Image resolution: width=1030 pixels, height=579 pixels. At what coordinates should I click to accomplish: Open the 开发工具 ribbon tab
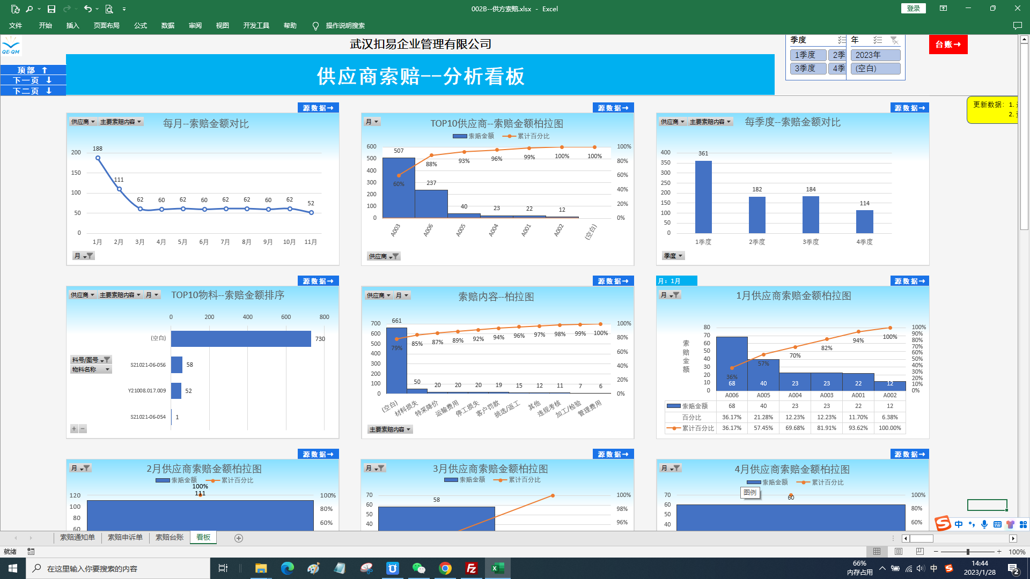coord(256,26)
